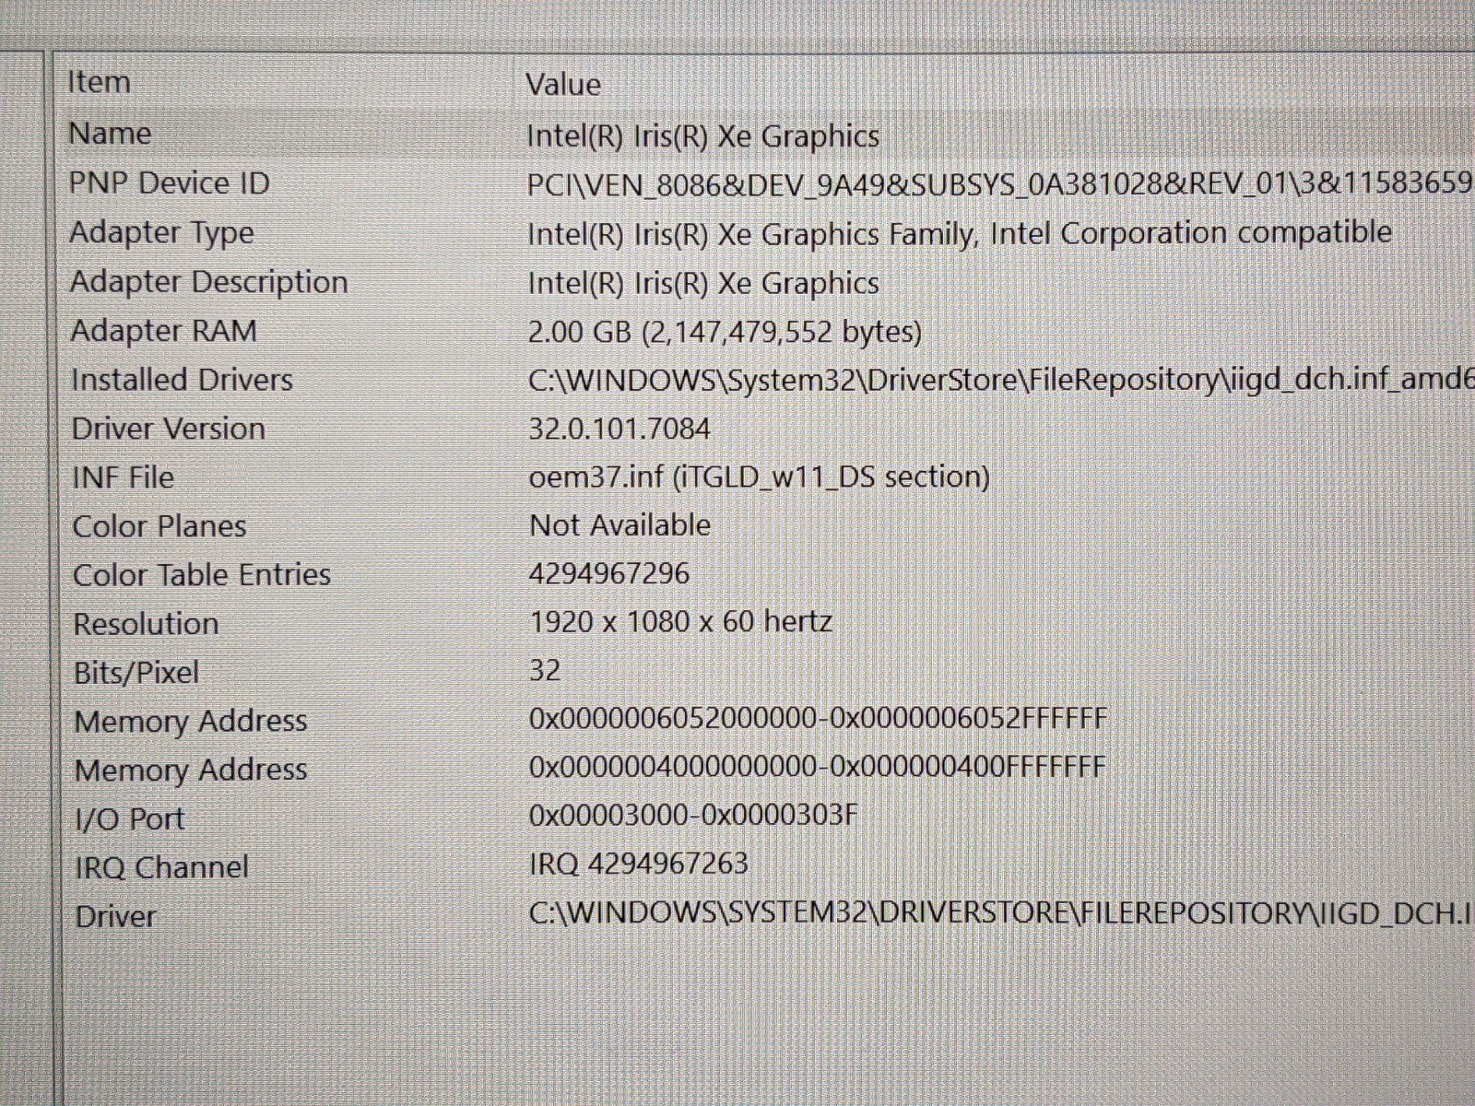Click the 32 bits per pixel value
Screen dimensions: 1475x1106
(545, 670)
